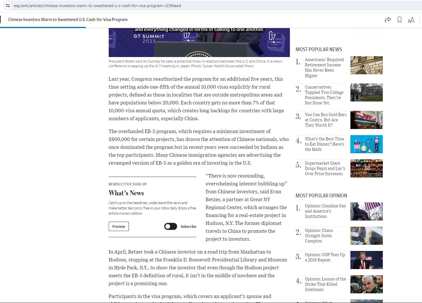422x303 pixels.
Task: Click the share arrow icon
Action: point(388,20)
